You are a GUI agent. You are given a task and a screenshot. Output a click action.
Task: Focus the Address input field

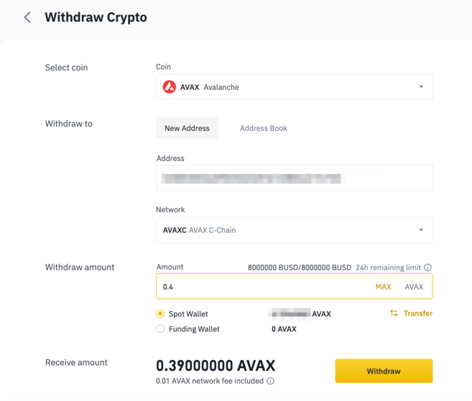(294, 178)
